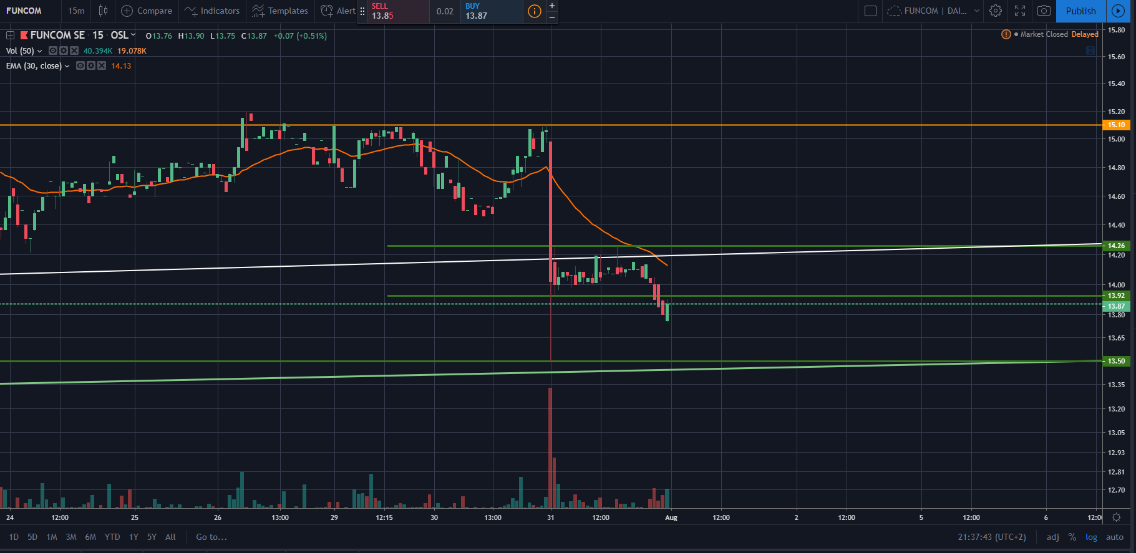Set the range to 6M
This screenshot has height=553, width=1136.
tap(90, 537)
